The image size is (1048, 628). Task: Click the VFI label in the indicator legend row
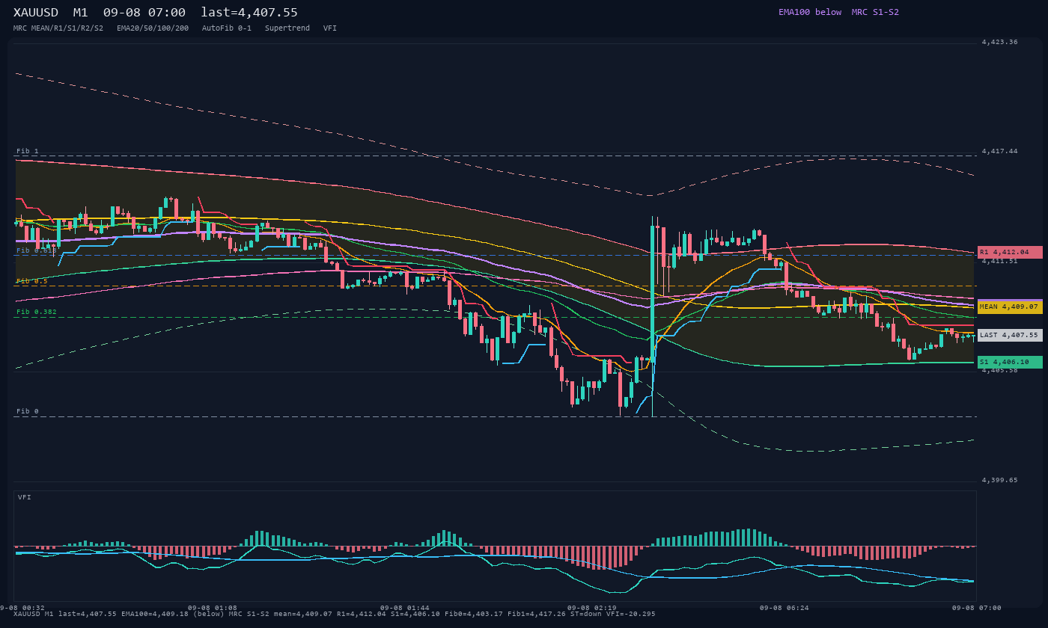(330, 28)
